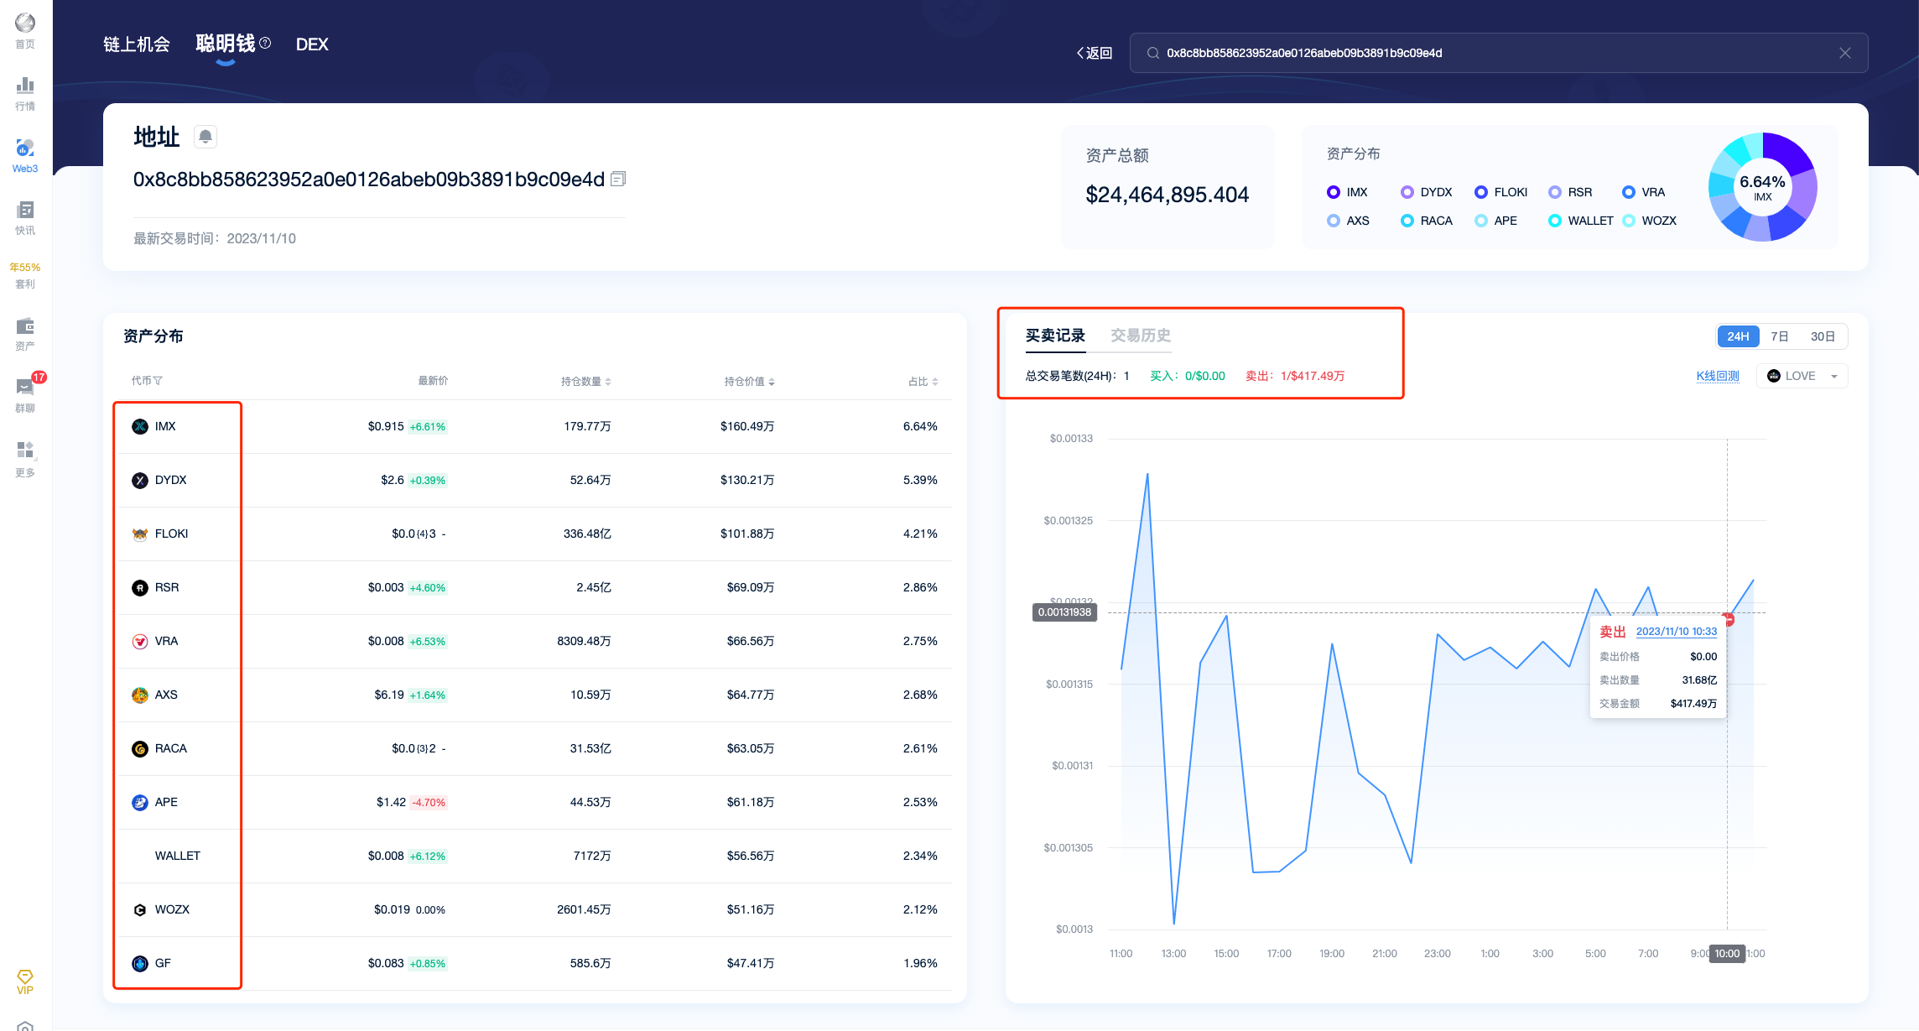Open the LOVE token dropdown
Image resolution: width=1919 pixels, height=1031 pixels.
pos(1802,376)
